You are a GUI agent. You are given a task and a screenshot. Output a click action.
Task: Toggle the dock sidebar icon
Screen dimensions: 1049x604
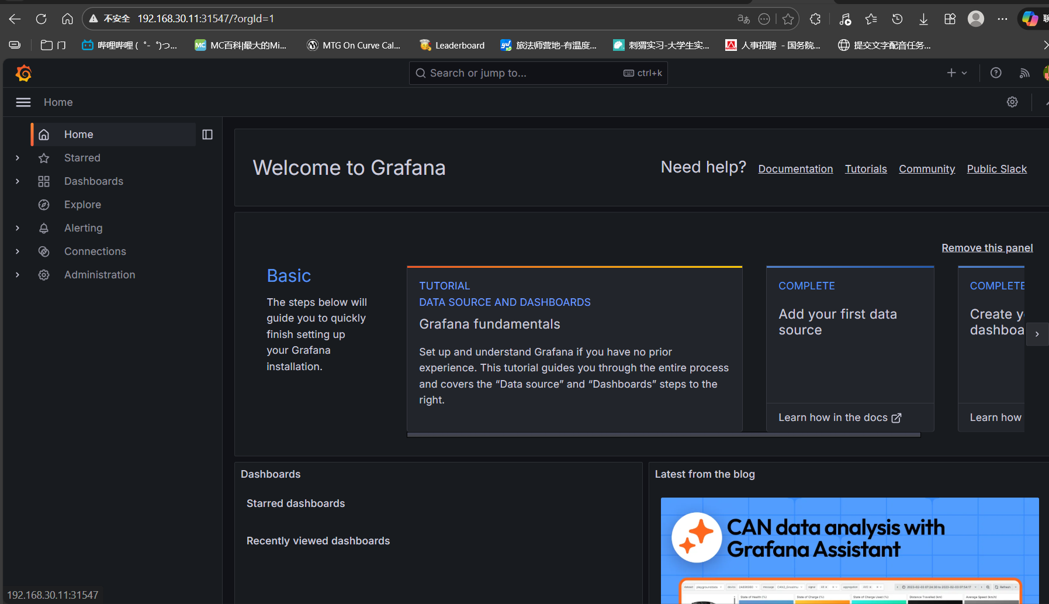pyautogui.click(x=207, y=134)
